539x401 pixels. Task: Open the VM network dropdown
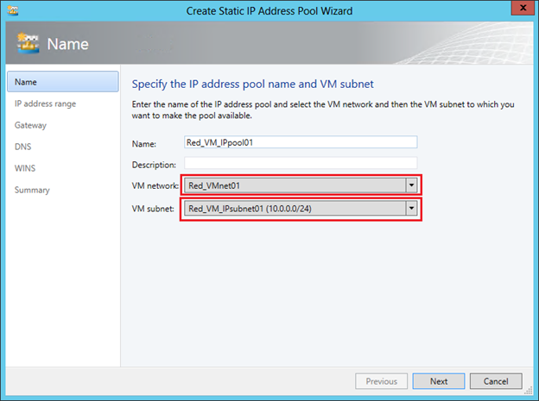(411, 185)
